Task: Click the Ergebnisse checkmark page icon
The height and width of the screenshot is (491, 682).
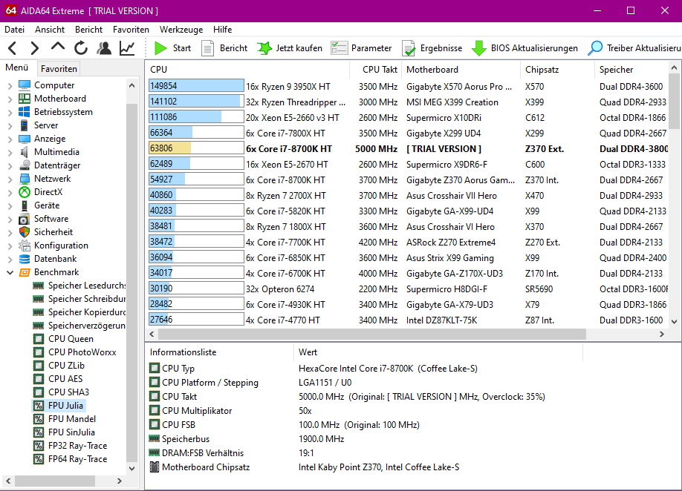Action: pyautogui.click(x=409, y=48)
